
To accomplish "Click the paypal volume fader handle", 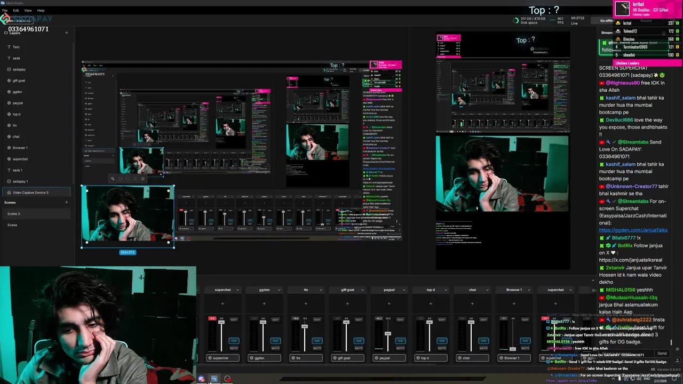I will click(x=388, y=334).
